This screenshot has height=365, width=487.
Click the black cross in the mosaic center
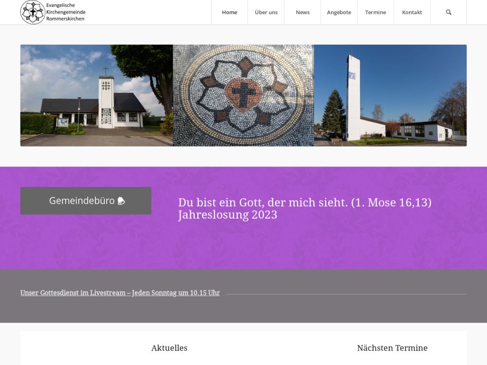pyautogui.click(x=243, y=92)
